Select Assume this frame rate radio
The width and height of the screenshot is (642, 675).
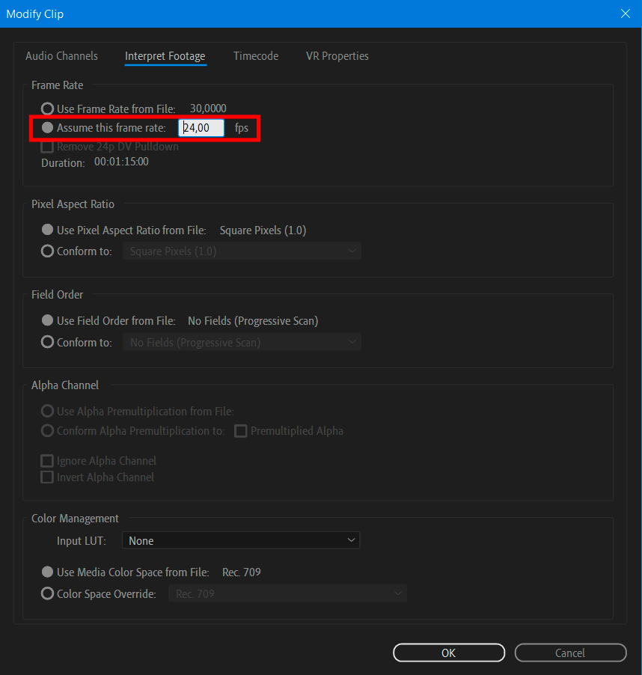47,127
